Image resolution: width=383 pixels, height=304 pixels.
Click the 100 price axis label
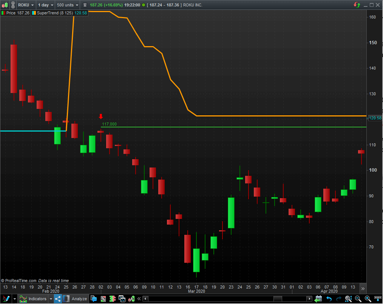(x=373, y=170)
